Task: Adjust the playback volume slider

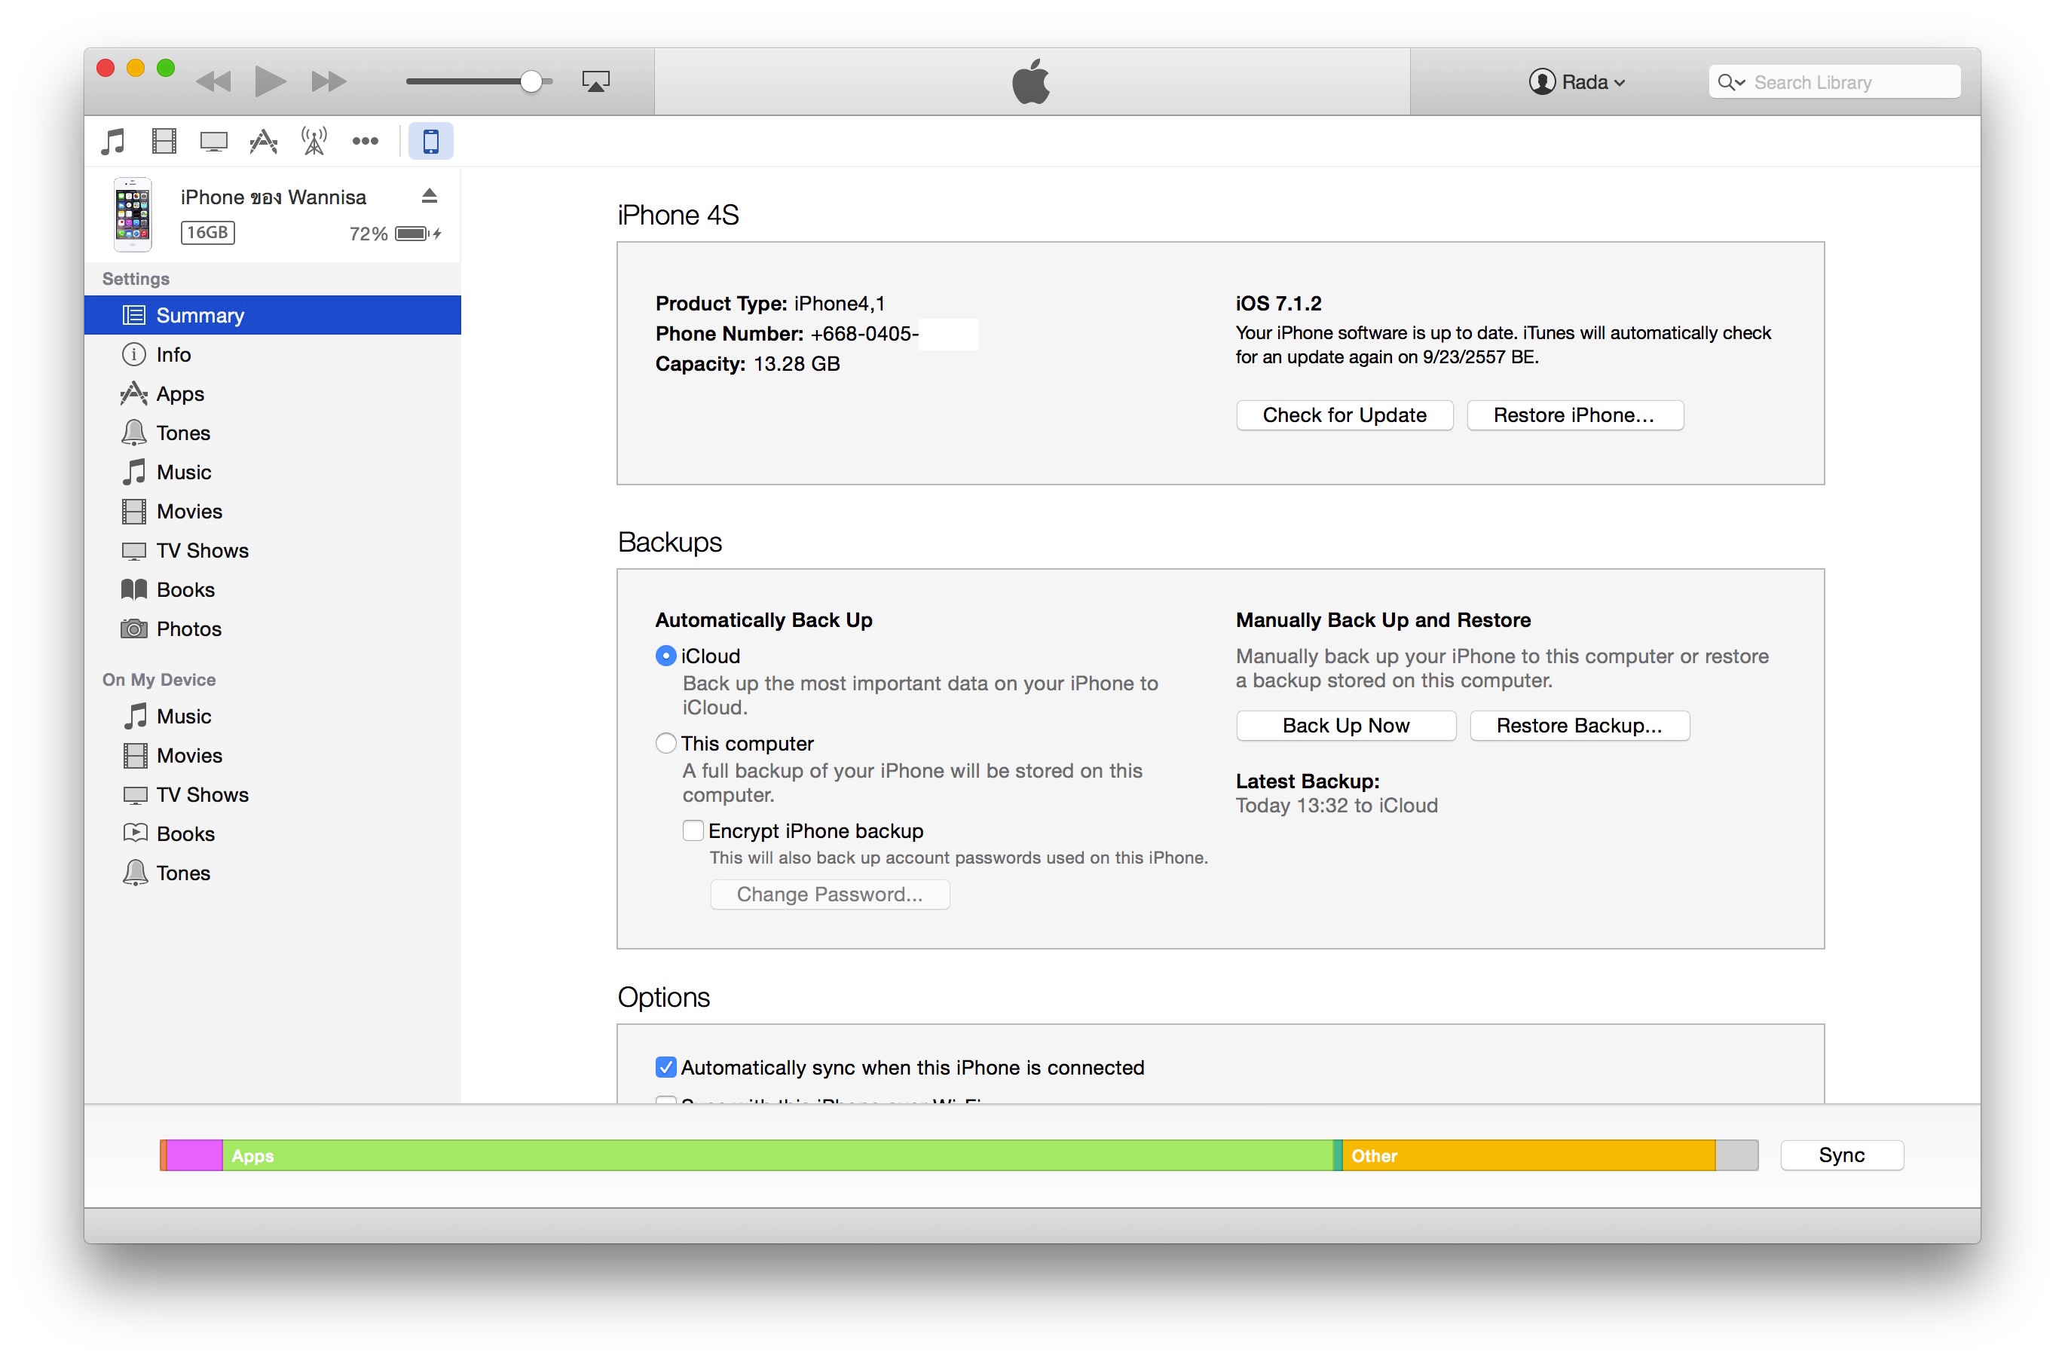Action: [531, 80]
